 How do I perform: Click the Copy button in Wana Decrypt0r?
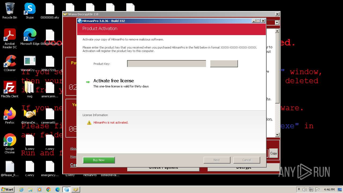[274, 153]
